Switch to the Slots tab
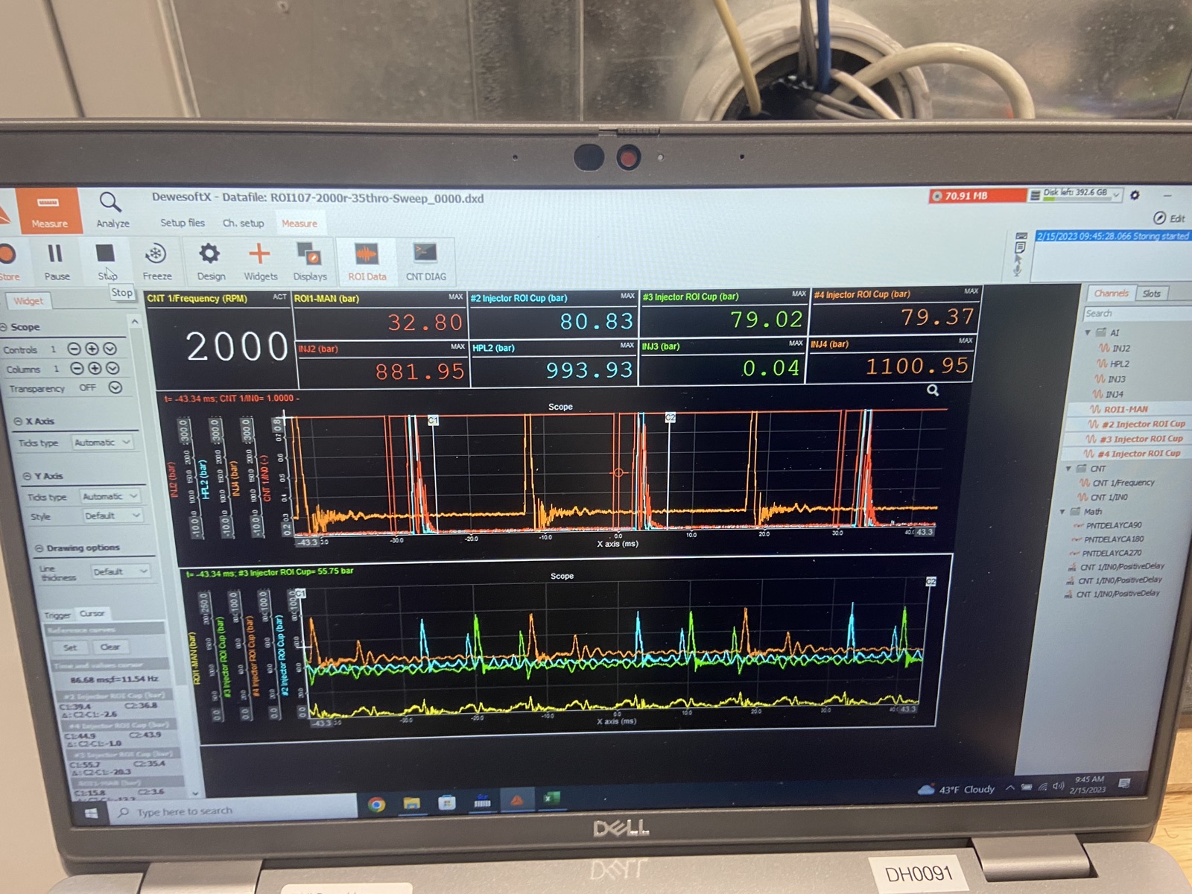The height and width of the screenshot is (894, 1192). pyautogui.click(x=1152, y=294)
